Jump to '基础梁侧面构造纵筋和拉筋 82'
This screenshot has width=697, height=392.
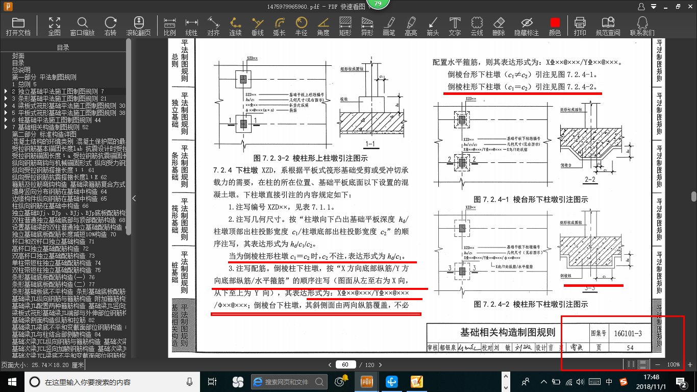pos(53,320)
